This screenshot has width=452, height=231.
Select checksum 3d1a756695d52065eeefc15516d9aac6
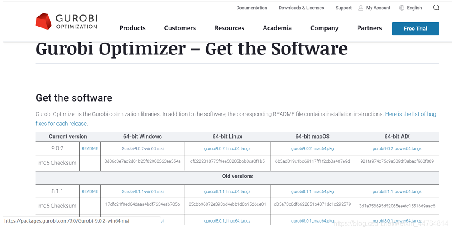click(x=397, y=206)
